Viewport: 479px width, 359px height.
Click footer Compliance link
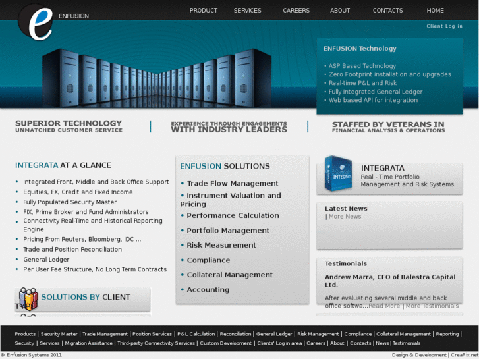(x=358, y=334)
